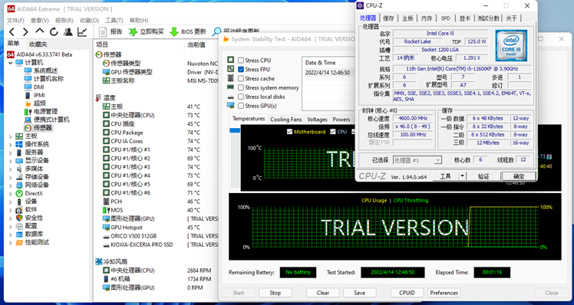Click the 冷却风扇 fan icon in the sensor list

tap(99, 262)
